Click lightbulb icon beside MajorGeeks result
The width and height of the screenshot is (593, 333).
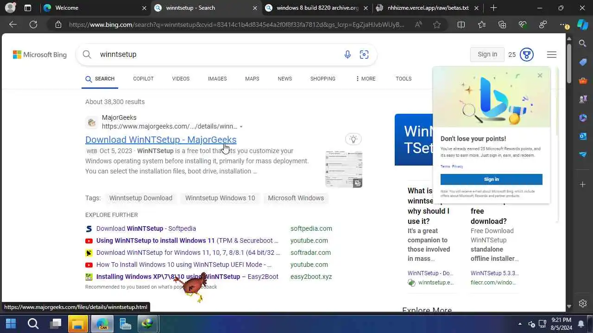353,139
